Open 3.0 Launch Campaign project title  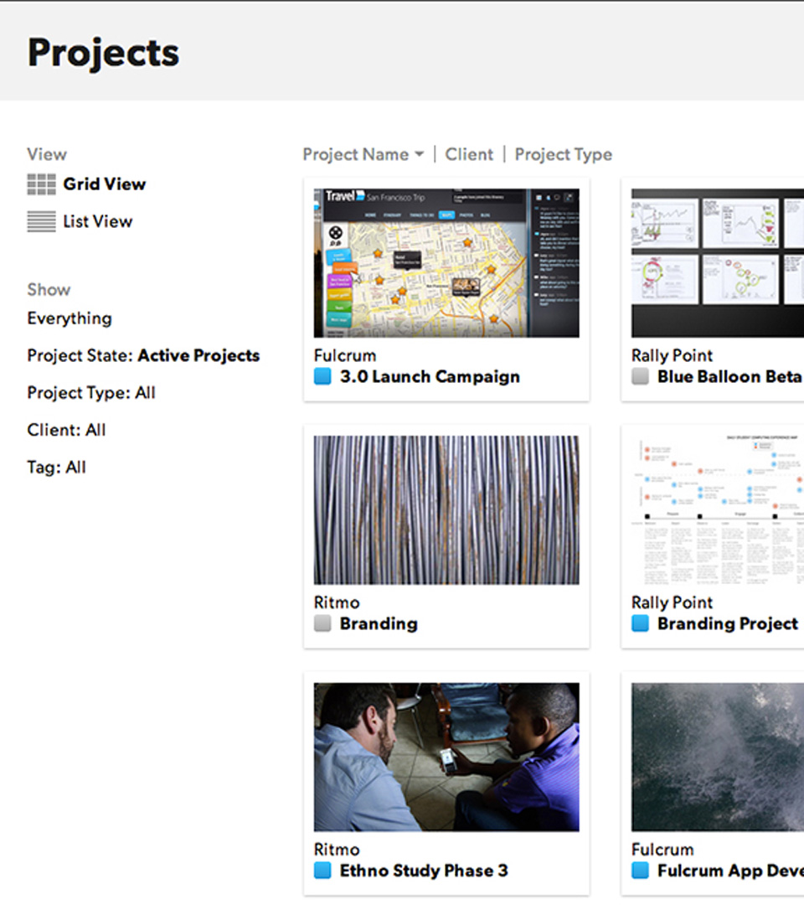(x=430, y=377)
